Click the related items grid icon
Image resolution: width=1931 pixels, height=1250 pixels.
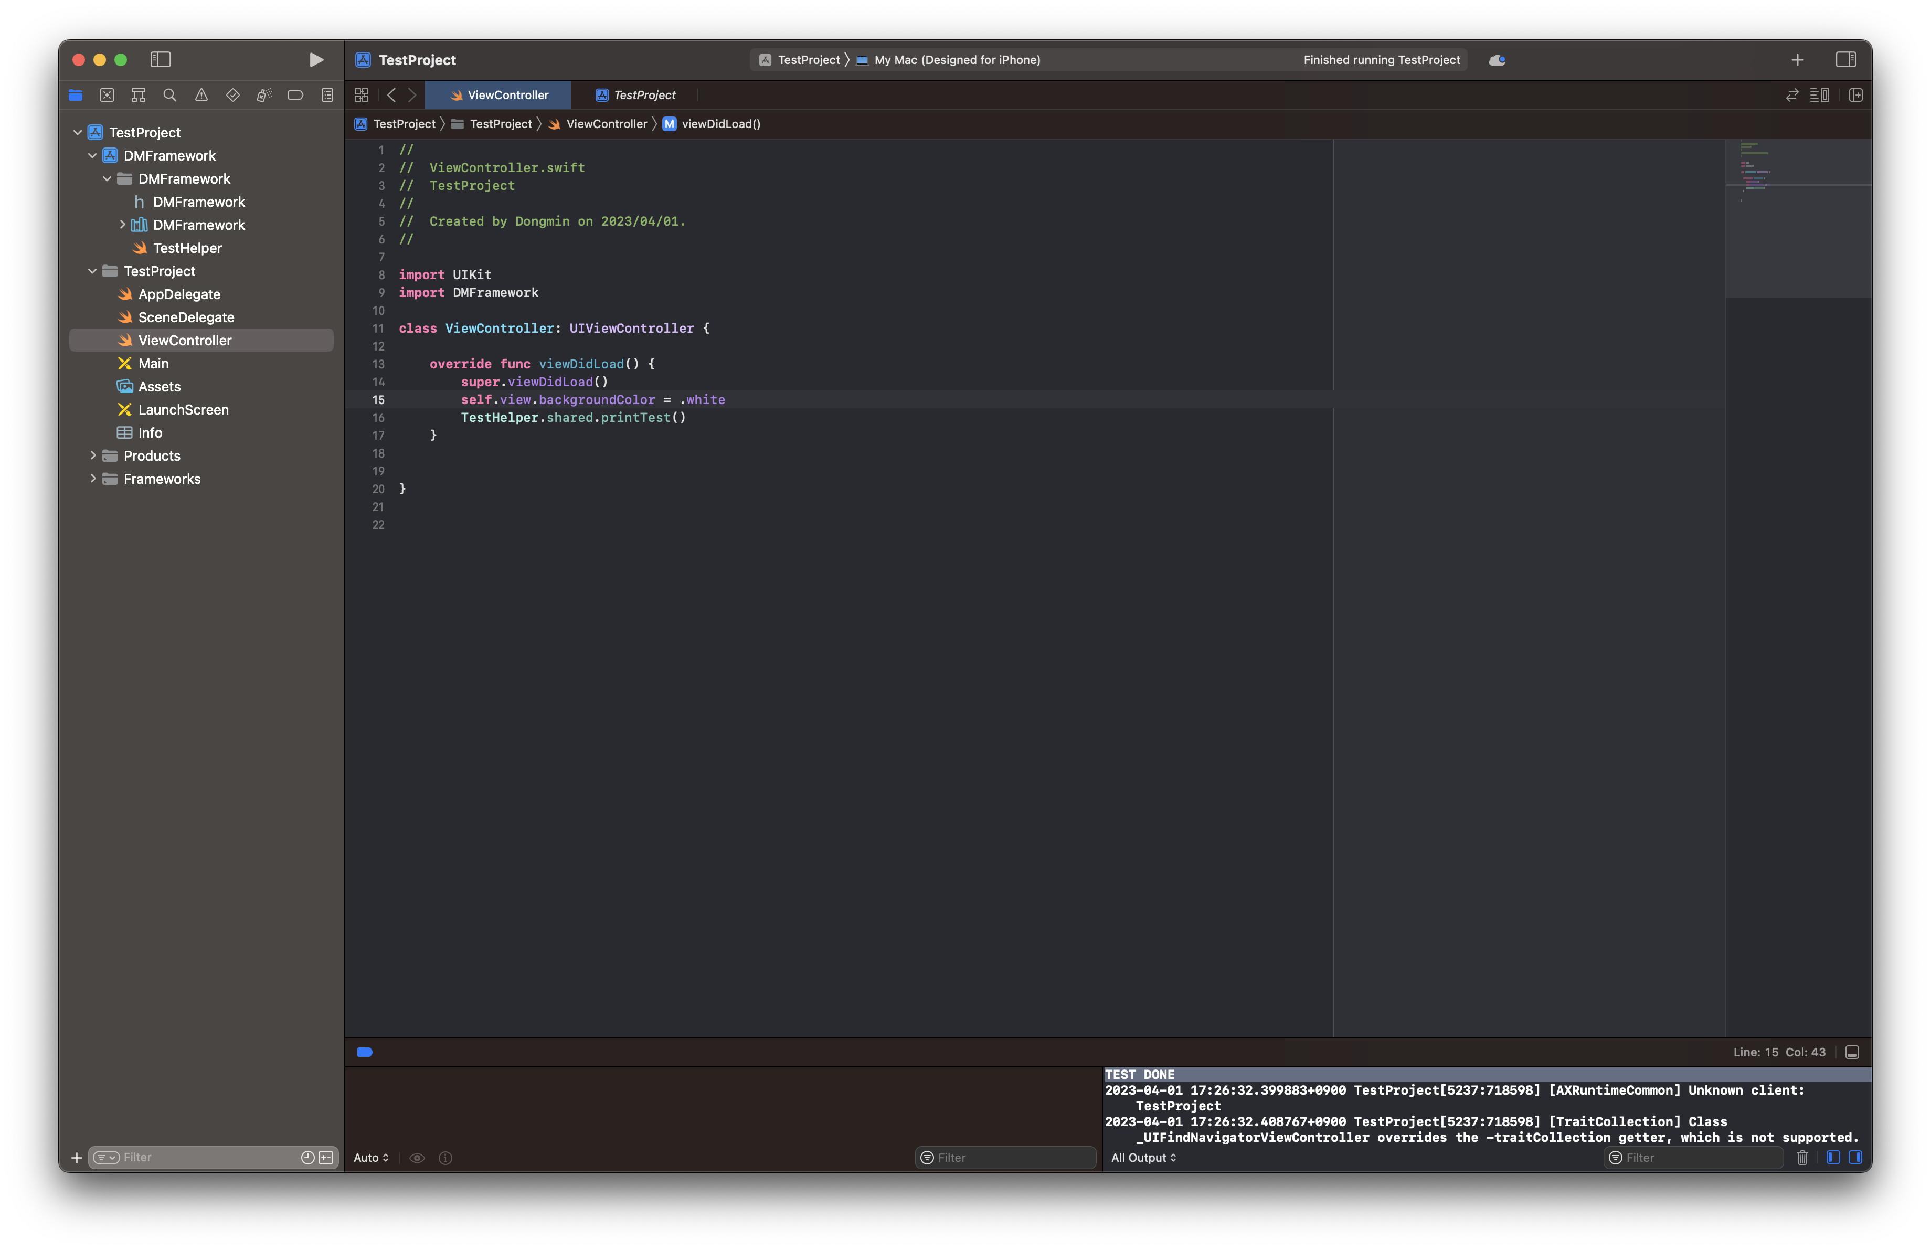coord(362,95)
